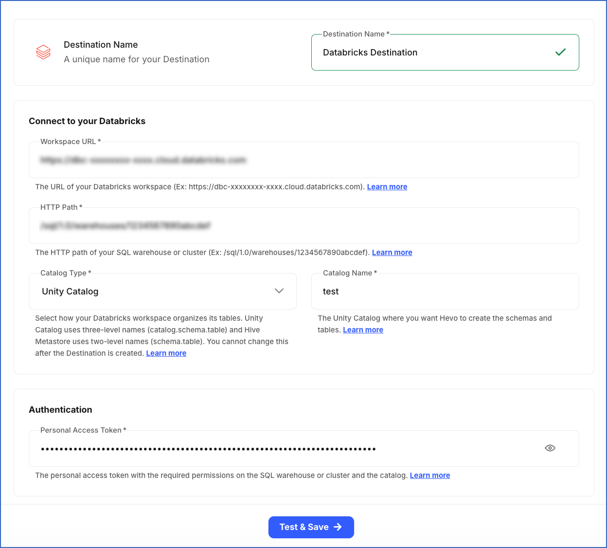This screenshot has height=548, width=607.
Task: Expand the Catalog Type dropdown chevron
Action: coord(279,291)
